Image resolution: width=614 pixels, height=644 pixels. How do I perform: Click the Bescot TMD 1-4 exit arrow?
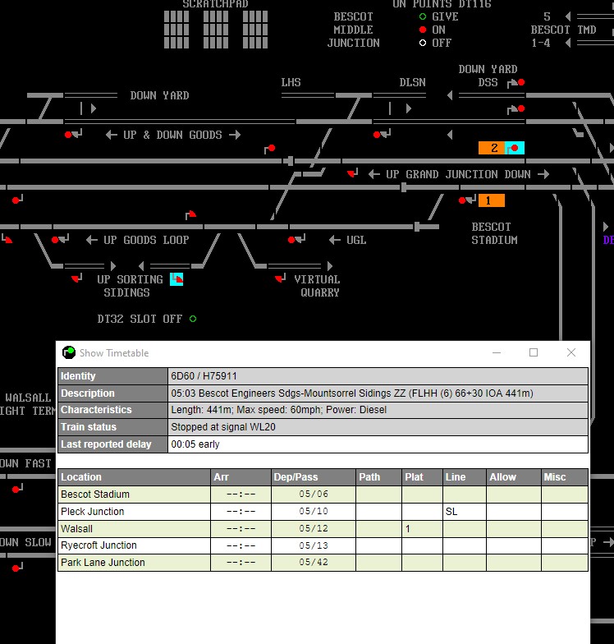(x=568, y=43)
